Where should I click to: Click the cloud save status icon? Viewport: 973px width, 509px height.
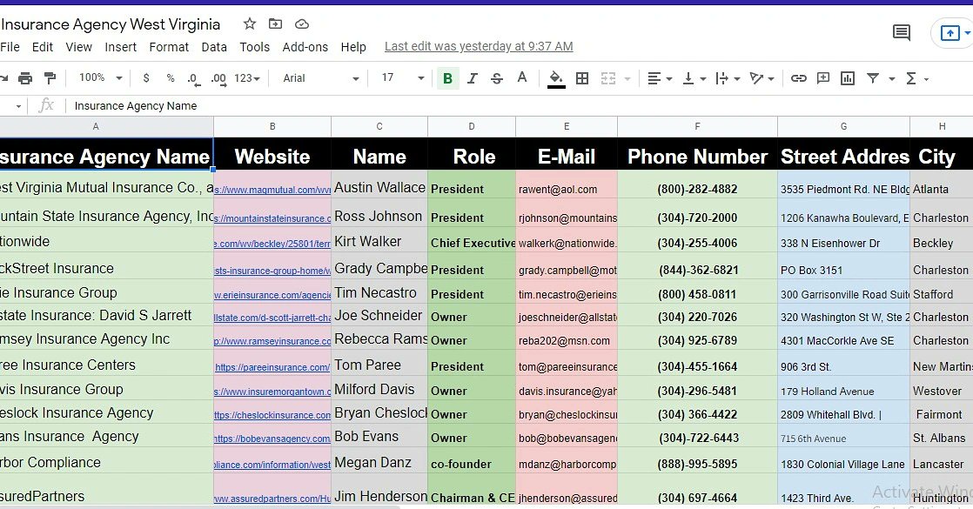[x=302, y=24]
